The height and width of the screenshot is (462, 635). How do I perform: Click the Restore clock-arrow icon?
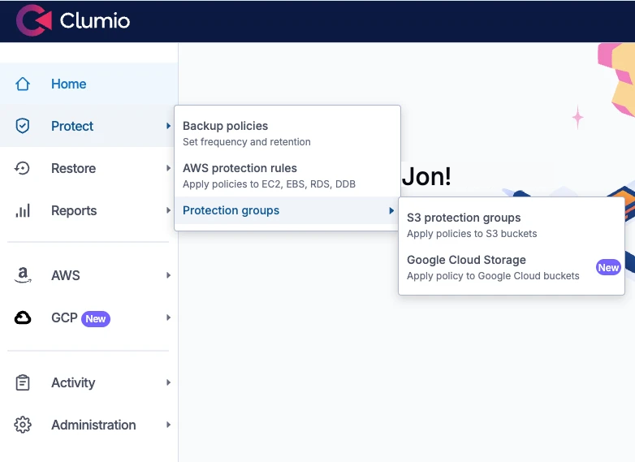[x=22, y=168]
